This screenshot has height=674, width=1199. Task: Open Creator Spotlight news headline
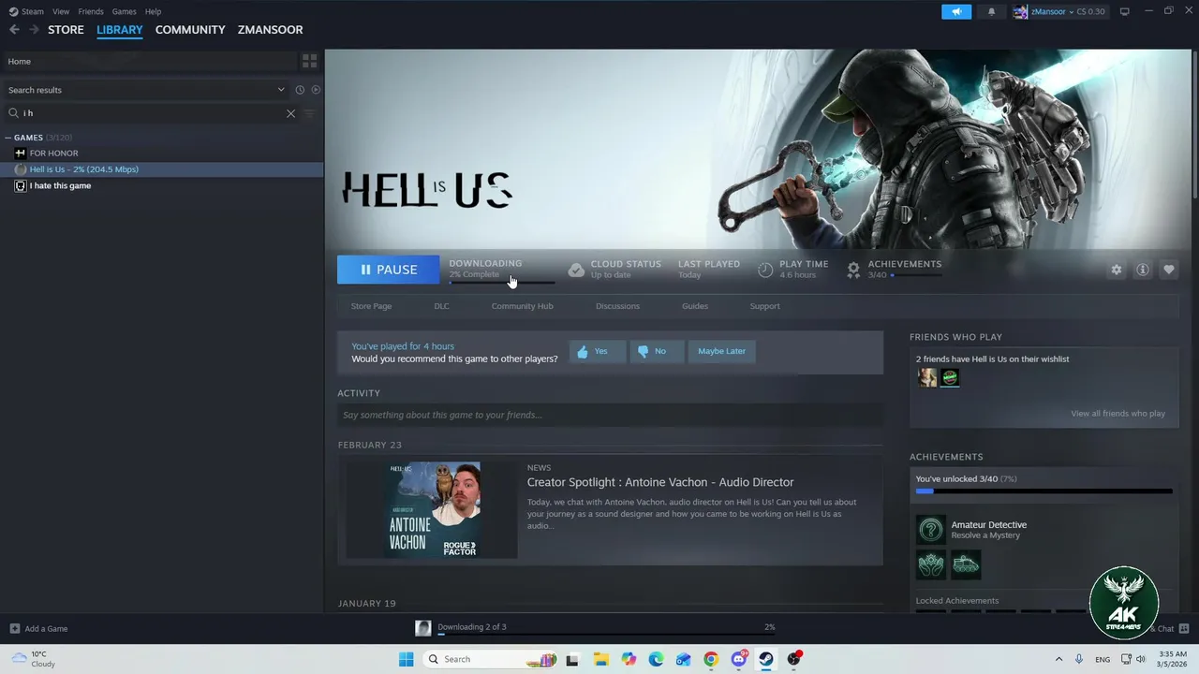pyautogui.click(x=660, y=482)
